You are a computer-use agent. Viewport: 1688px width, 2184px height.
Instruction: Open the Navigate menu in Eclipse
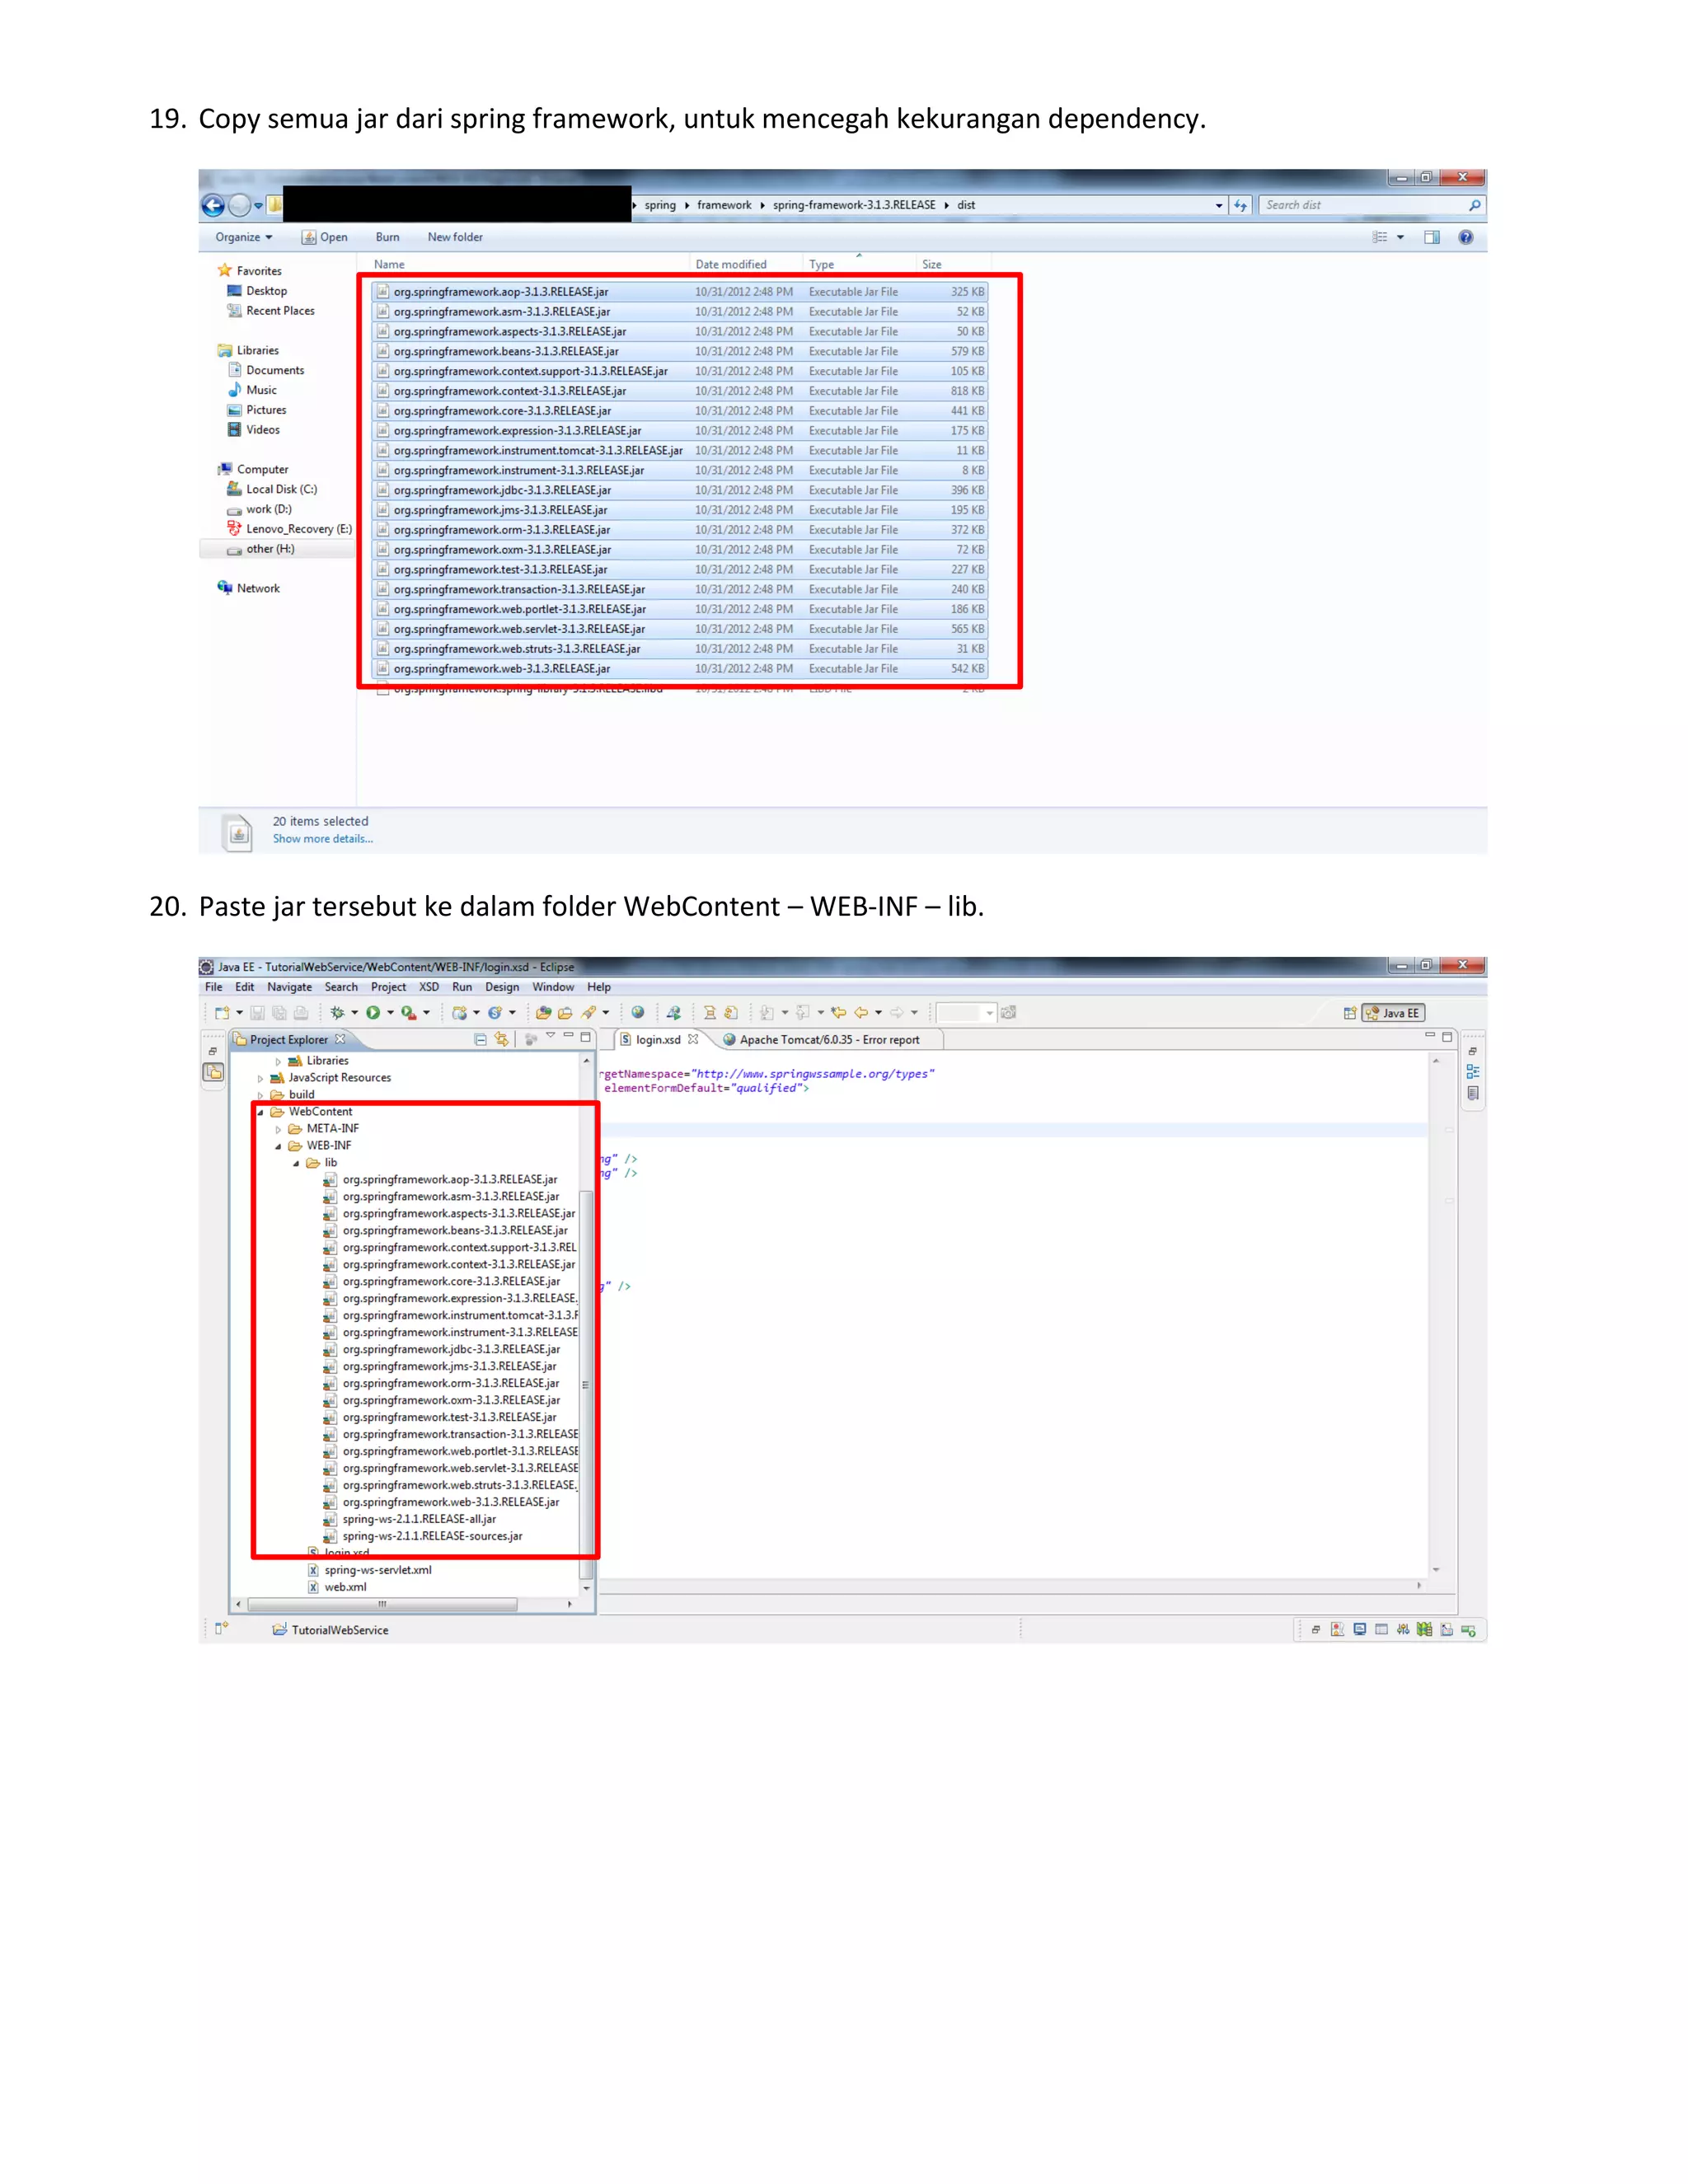click(290, 987)
